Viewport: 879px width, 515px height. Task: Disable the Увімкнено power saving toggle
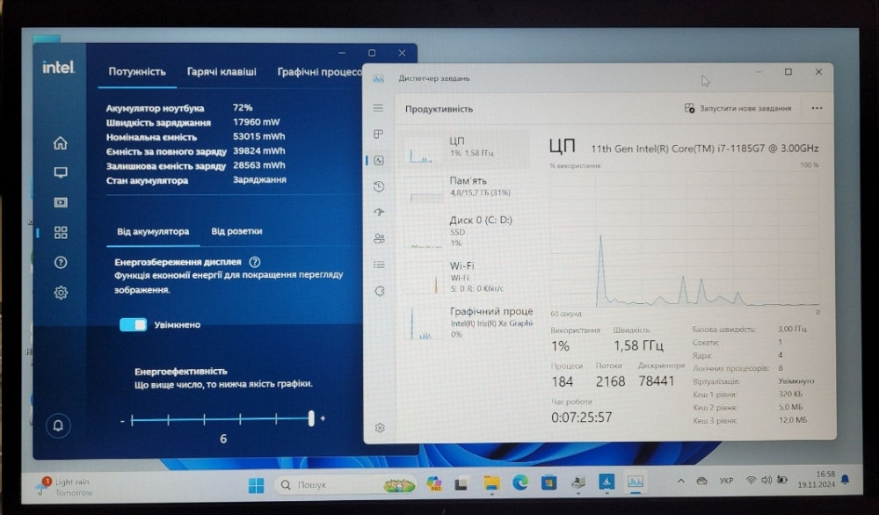(133, 324)
